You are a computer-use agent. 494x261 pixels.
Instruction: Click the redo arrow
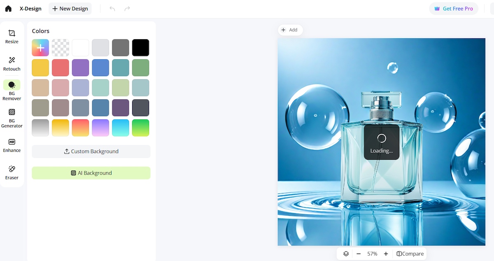click(127, 9)
